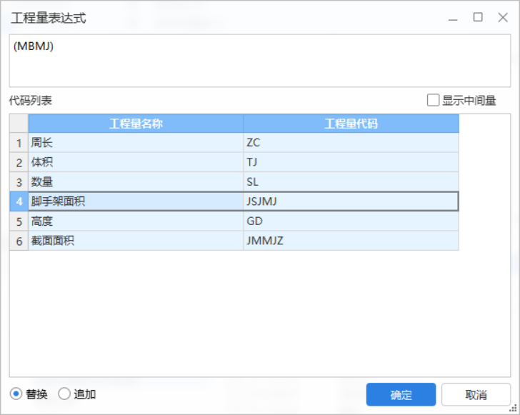520x415 pixels.
Task: Select the 数量 row name cell
Action: click(x=136, y=182)
